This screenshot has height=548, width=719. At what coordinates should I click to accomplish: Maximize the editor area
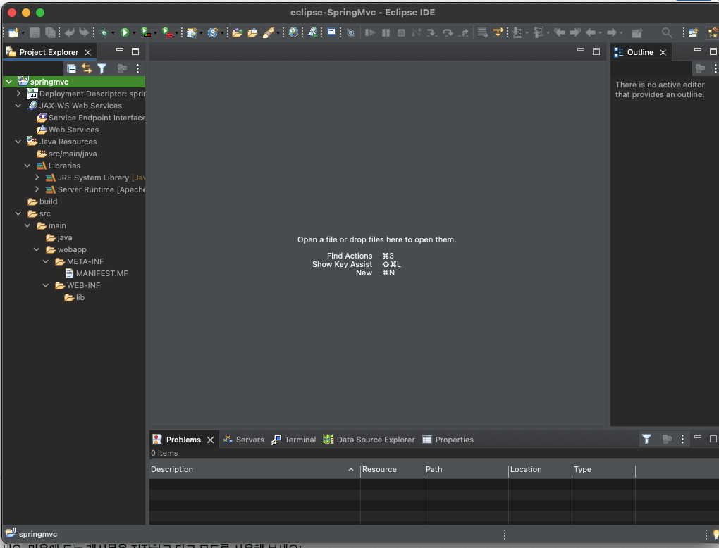click(x=596, y=51)
